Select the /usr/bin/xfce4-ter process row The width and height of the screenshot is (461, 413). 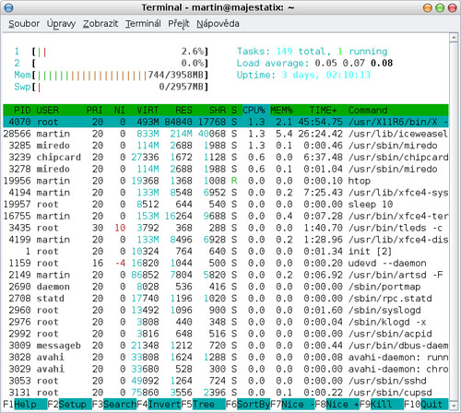pyautogui.click(x=226, y=216)
